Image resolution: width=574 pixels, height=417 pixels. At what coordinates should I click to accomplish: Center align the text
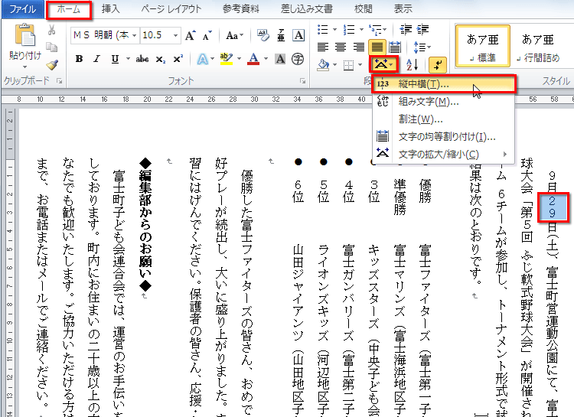point(341,47)
